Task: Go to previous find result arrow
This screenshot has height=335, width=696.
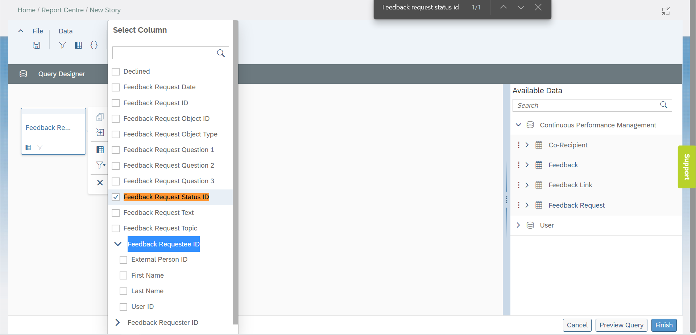Action: pos(504,7)
